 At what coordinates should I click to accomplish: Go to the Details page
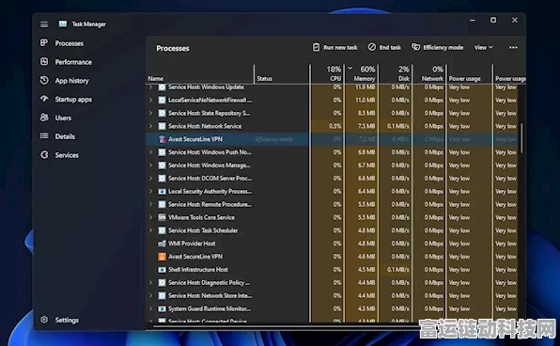(65, 136)
